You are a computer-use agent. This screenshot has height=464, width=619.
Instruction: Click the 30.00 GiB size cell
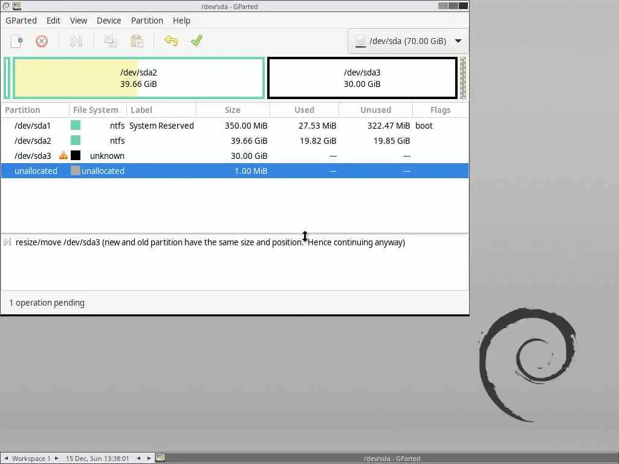point(249,156)
